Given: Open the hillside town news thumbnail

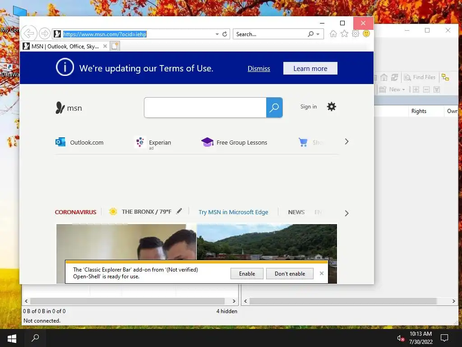Looking at the screenshot, I should pos(267,242).
